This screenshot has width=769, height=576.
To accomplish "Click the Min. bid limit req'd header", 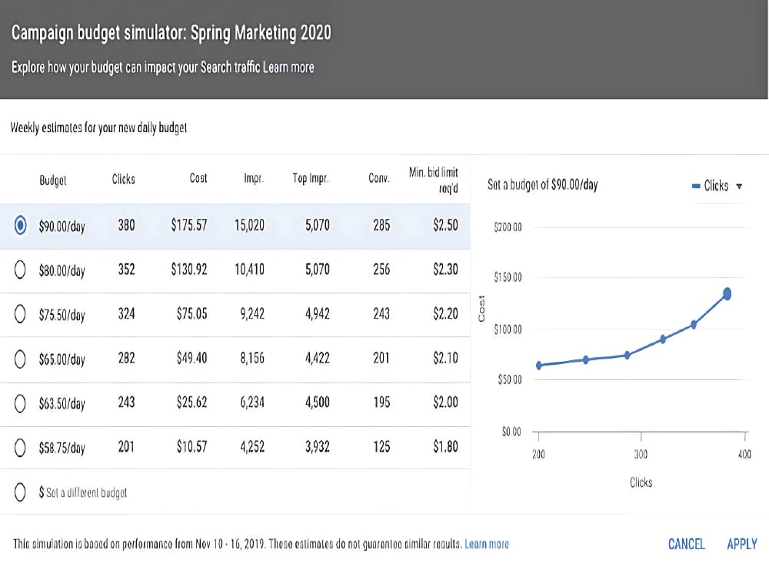I will pyautogui.click(x=434, y=180).
